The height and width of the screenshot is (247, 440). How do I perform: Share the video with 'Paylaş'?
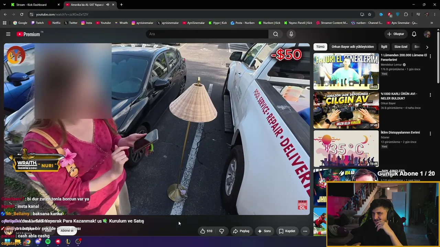coord(241,231)
